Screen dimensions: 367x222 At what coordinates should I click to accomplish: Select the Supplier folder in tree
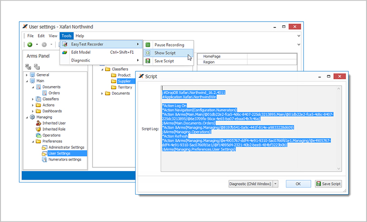coord(124,81)
